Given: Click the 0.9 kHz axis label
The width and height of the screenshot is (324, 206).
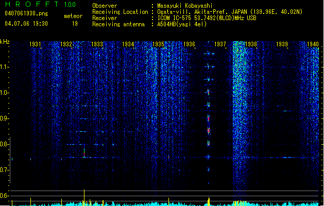Looking at the screenshot, I should pos(4,118).
